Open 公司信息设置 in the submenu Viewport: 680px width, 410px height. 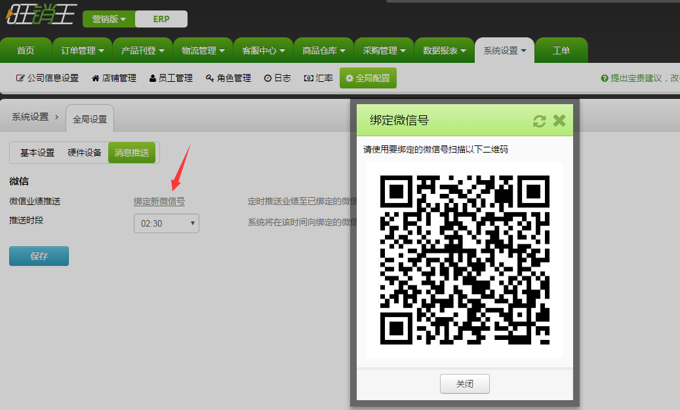pyautogui.click(x=47, y=78)
